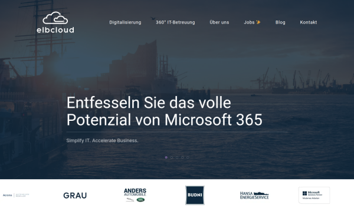Click the Anders Automobile logo
The image size is (354, 221).
[135, 195]
